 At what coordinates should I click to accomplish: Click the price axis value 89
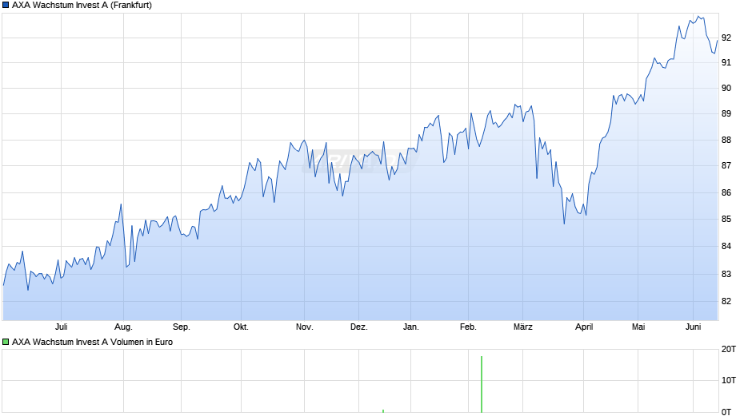tap(726, 114)
